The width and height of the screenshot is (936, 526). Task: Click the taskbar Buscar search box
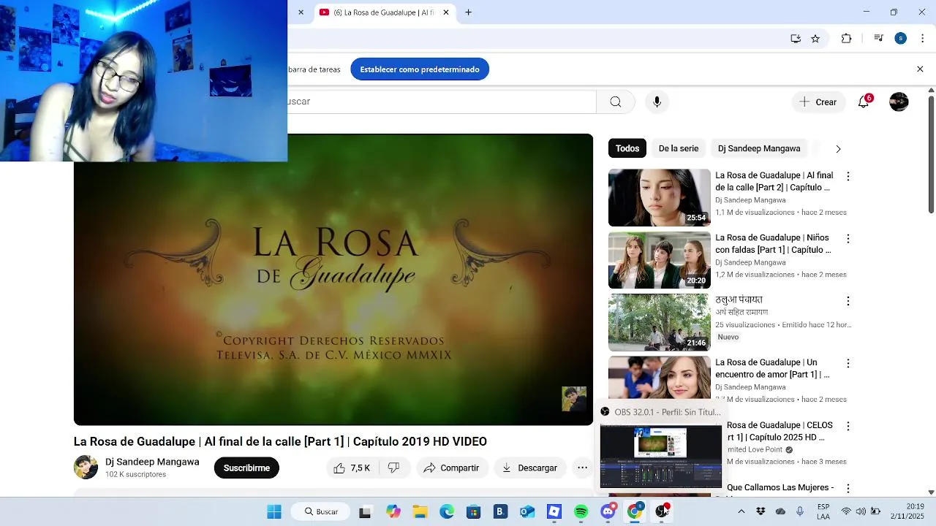pyautogui.click(x=320, y=511)
